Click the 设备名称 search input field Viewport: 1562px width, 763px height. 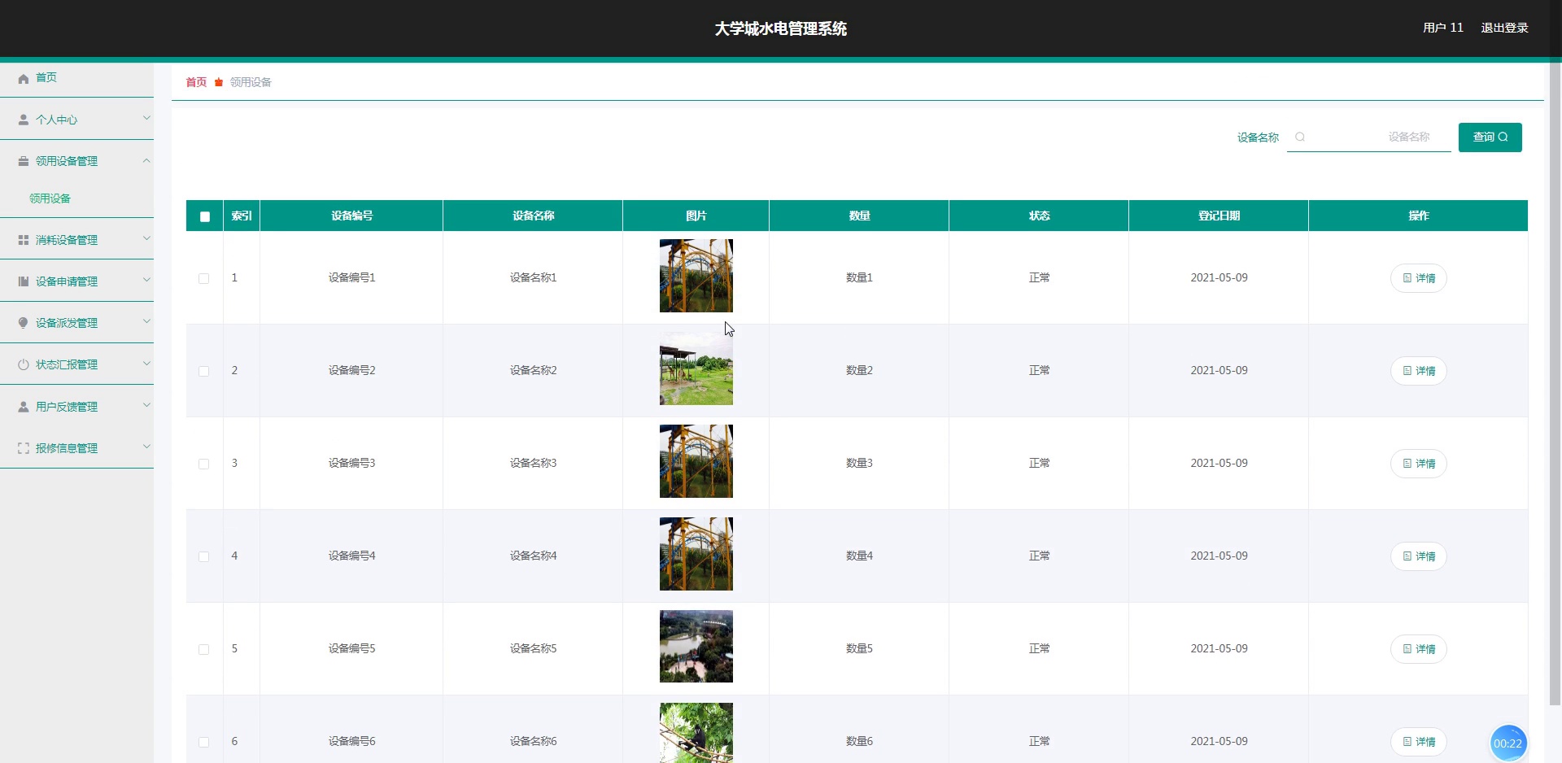pos(1368,137)
